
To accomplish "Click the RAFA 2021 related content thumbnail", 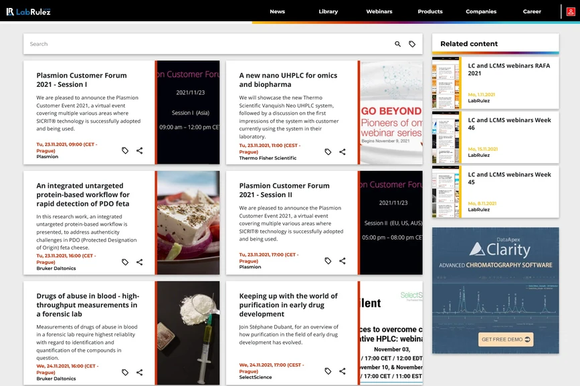I will 446,83.
